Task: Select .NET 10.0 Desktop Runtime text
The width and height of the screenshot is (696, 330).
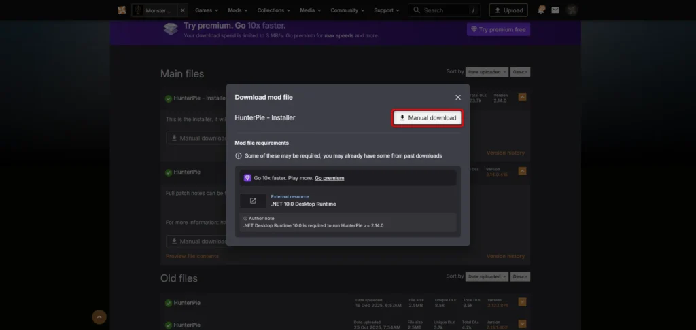Action: pyautogui.click(x=304, y=204)
